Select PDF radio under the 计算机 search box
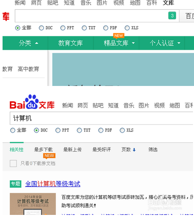The image size is (194, 219). pyautogui.click(x=101, y=130)
